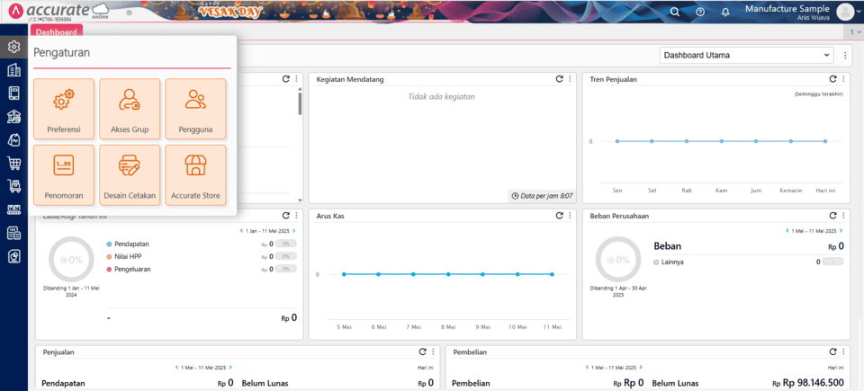Screen dimensions: 864x391
Task: Open the Accurate Store tile
Action: 195,174
